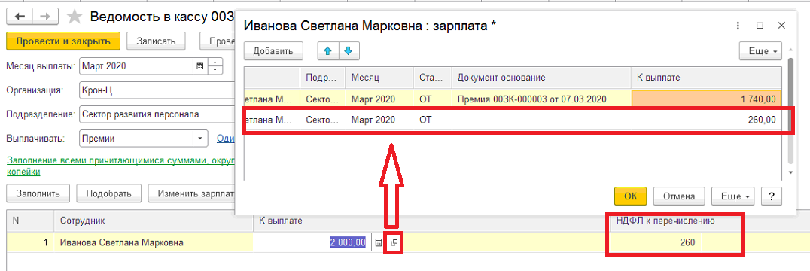Add the document to favorites via the star
The width and height of the screenshot is (810, 271).
pyautogui.click(x=75, y=17)
